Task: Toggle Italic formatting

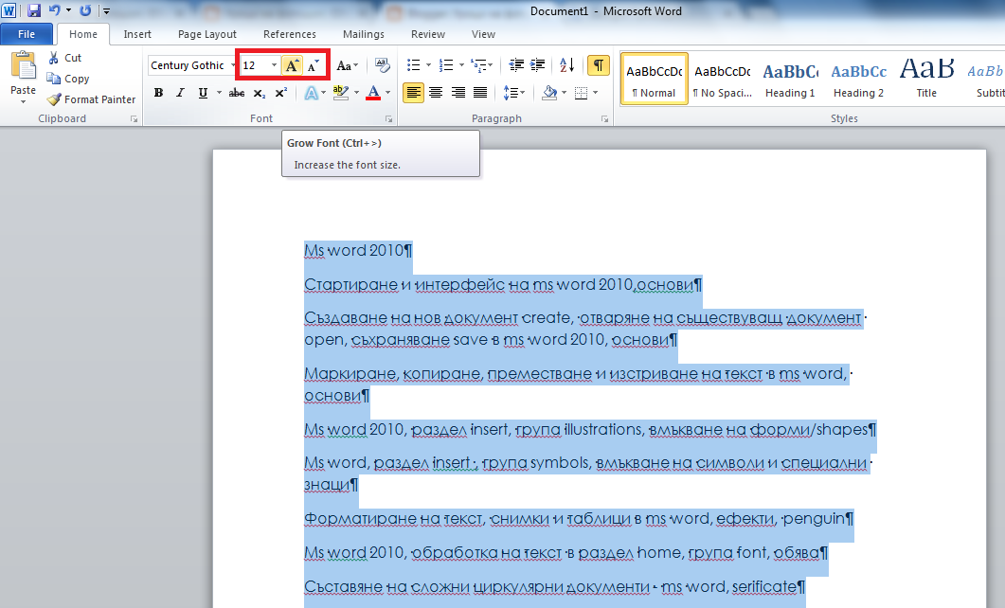Action: tap(181, 94)
